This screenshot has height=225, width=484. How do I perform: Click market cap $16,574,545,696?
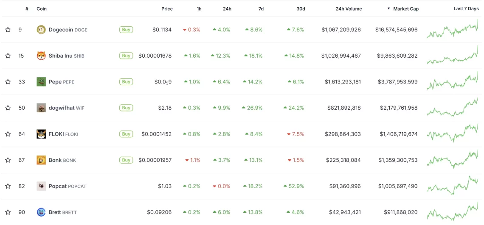397,30
